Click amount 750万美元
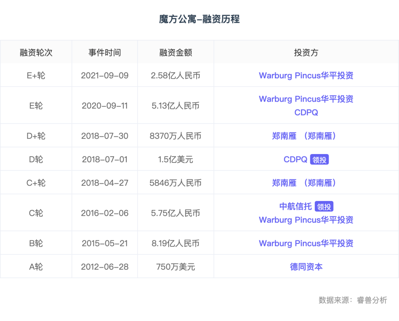The width and height of the screenshot is (399, 321). (x=175, y=267)
